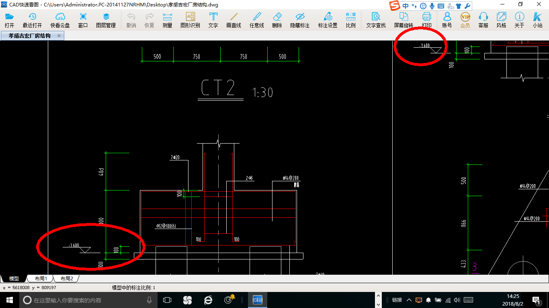The height and width of the screenshot is (308, 549).
Task: Open the swirl browser icon with bell
Action: [229, 300]
